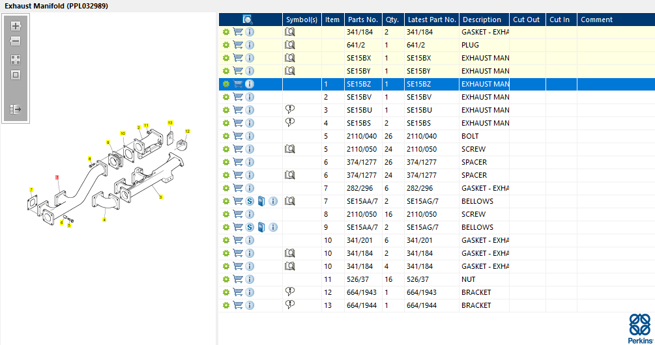Click the green gear icon for SE15BY
This screenshot has width=655, height=345.
click(x=226, y=71)
